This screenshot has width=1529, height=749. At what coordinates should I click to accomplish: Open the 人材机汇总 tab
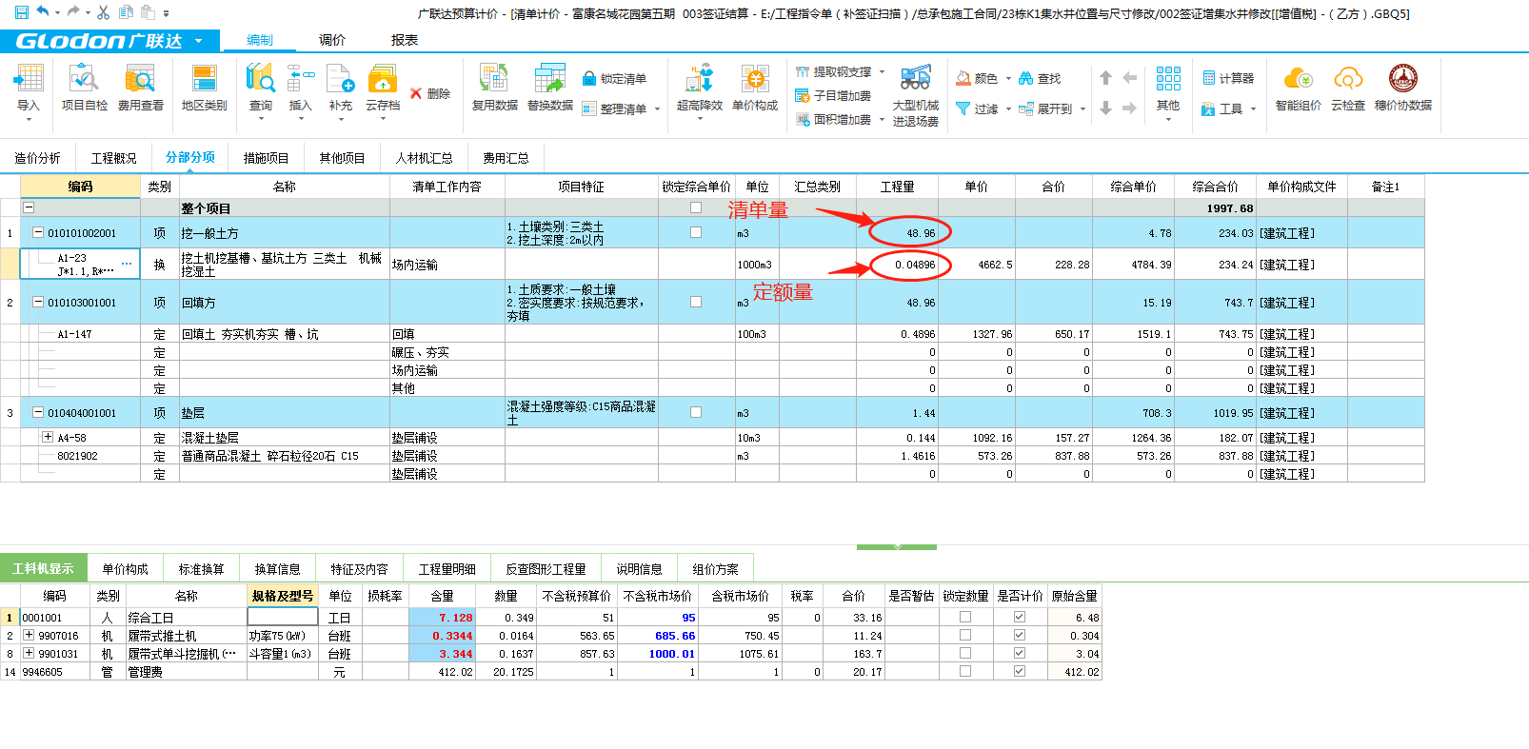point(424,158)
